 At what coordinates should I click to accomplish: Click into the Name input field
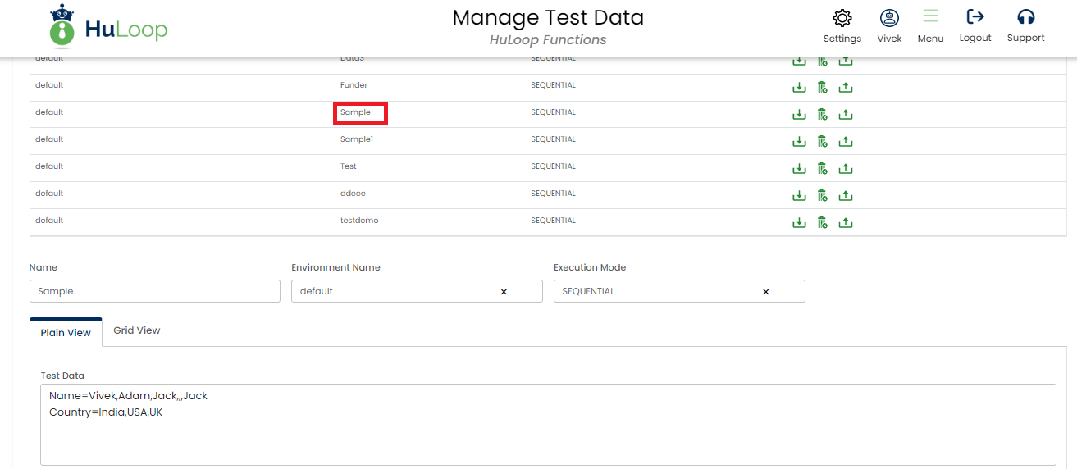coord(154,291)
